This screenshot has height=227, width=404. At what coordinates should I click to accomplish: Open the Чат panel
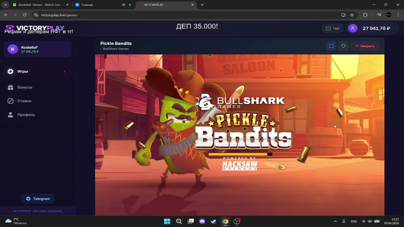[x=333, y=28]
